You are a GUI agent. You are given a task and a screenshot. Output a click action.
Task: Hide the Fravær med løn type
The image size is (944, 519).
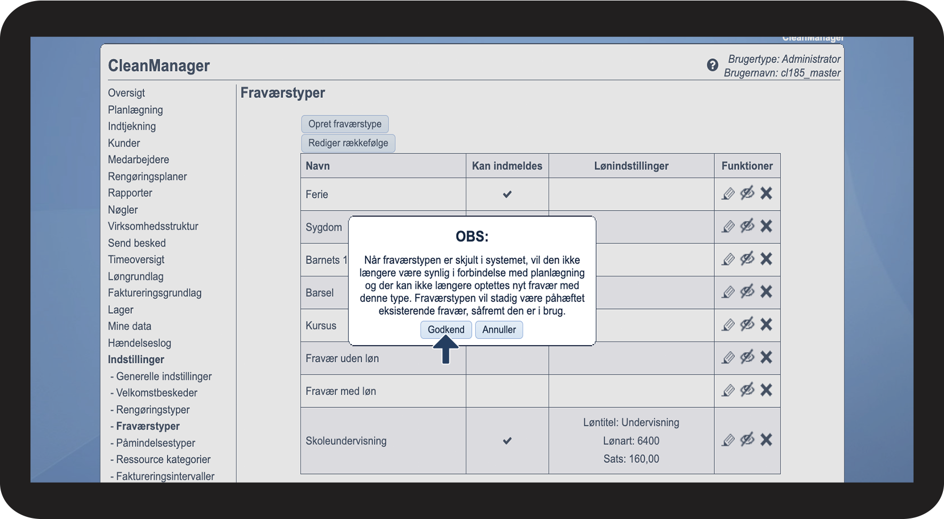click(x=747, y=390)
